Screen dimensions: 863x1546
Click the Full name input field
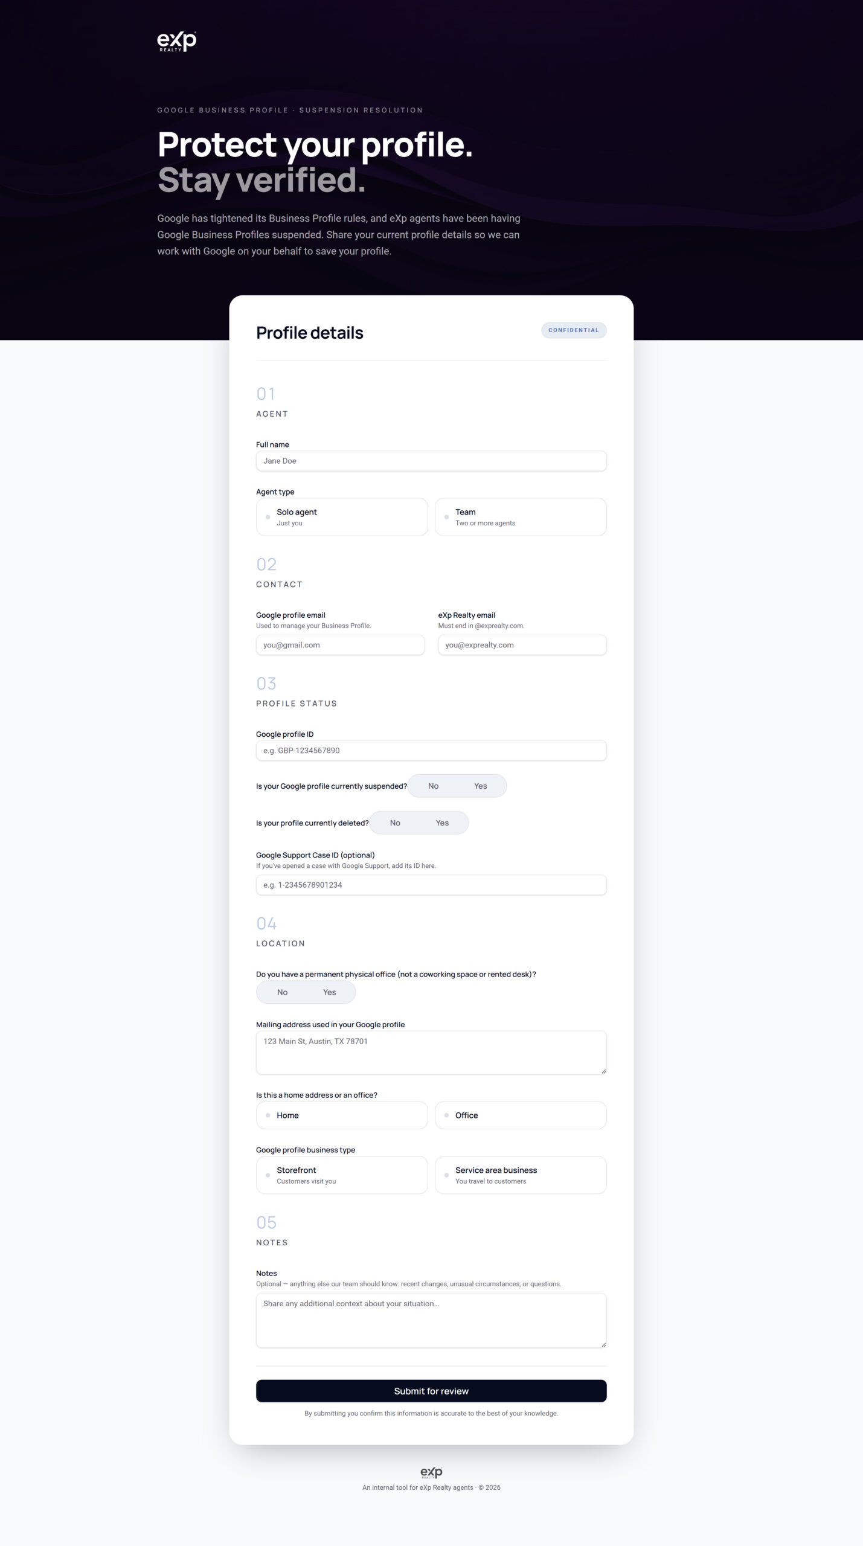coord(431,461)
